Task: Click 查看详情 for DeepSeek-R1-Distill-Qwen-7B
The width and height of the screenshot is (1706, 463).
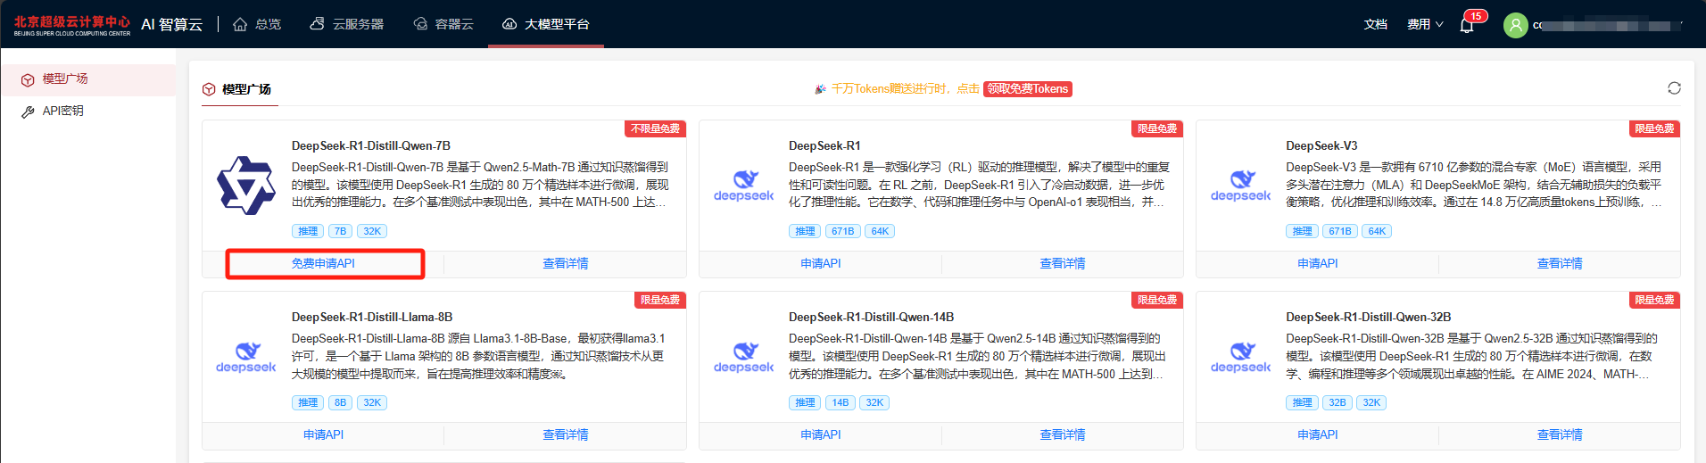Action: pos(566,264)
